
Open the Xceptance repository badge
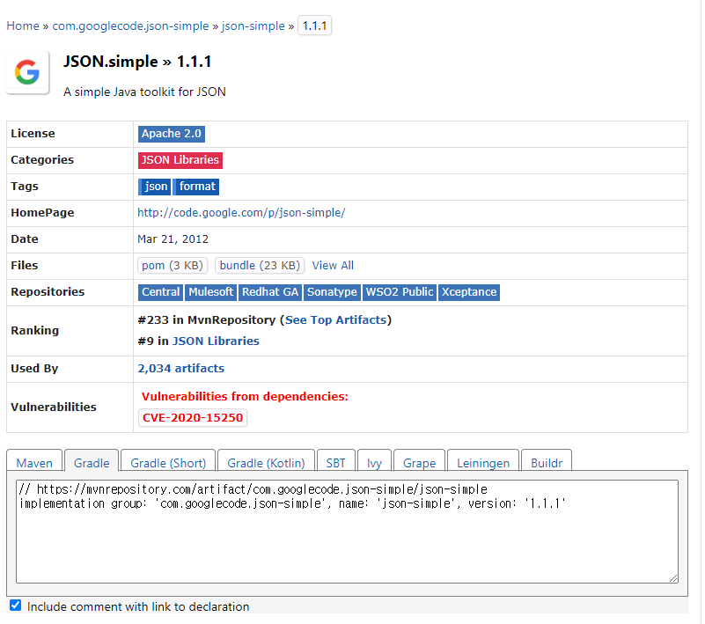coord(469,292)
